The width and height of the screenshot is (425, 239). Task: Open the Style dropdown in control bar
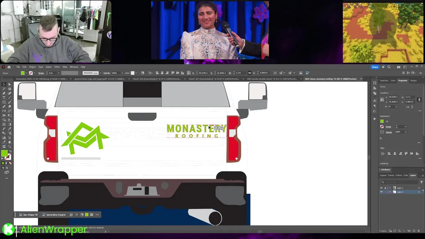[136, 73]
